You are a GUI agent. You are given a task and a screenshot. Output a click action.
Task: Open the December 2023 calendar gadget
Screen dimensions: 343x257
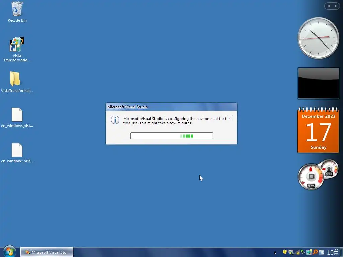(319, 130)
